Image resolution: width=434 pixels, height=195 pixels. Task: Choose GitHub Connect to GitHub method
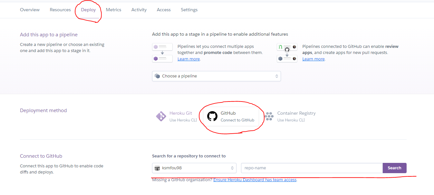coord(231,116)
